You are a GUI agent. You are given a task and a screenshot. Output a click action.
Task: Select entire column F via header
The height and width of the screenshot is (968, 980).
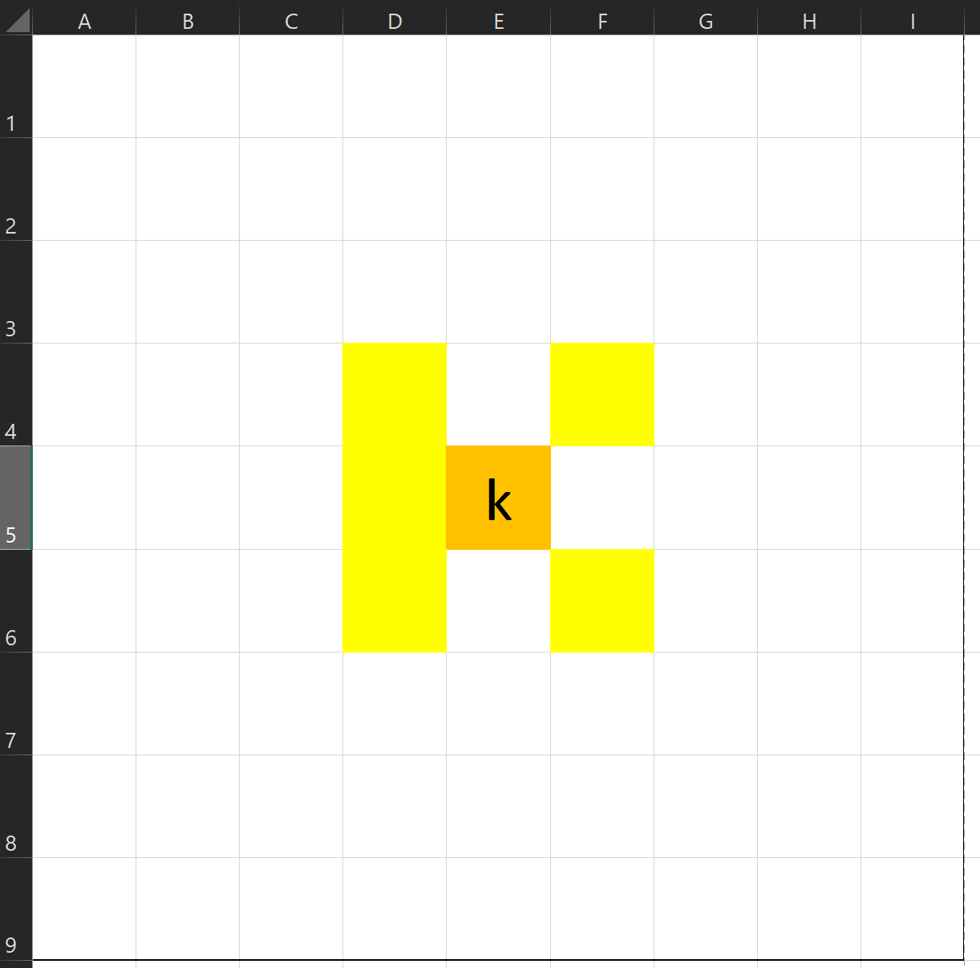point(601,21)
